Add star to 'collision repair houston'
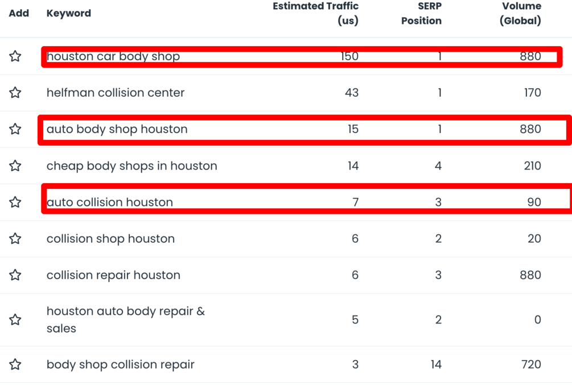Viewport: 572px width, 385px height. [x=15, y=275]
